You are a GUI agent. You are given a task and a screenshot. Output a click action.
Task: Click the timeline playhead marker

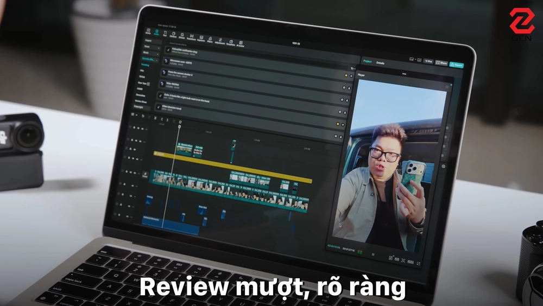pyautogui.click(x=179, y=127)
